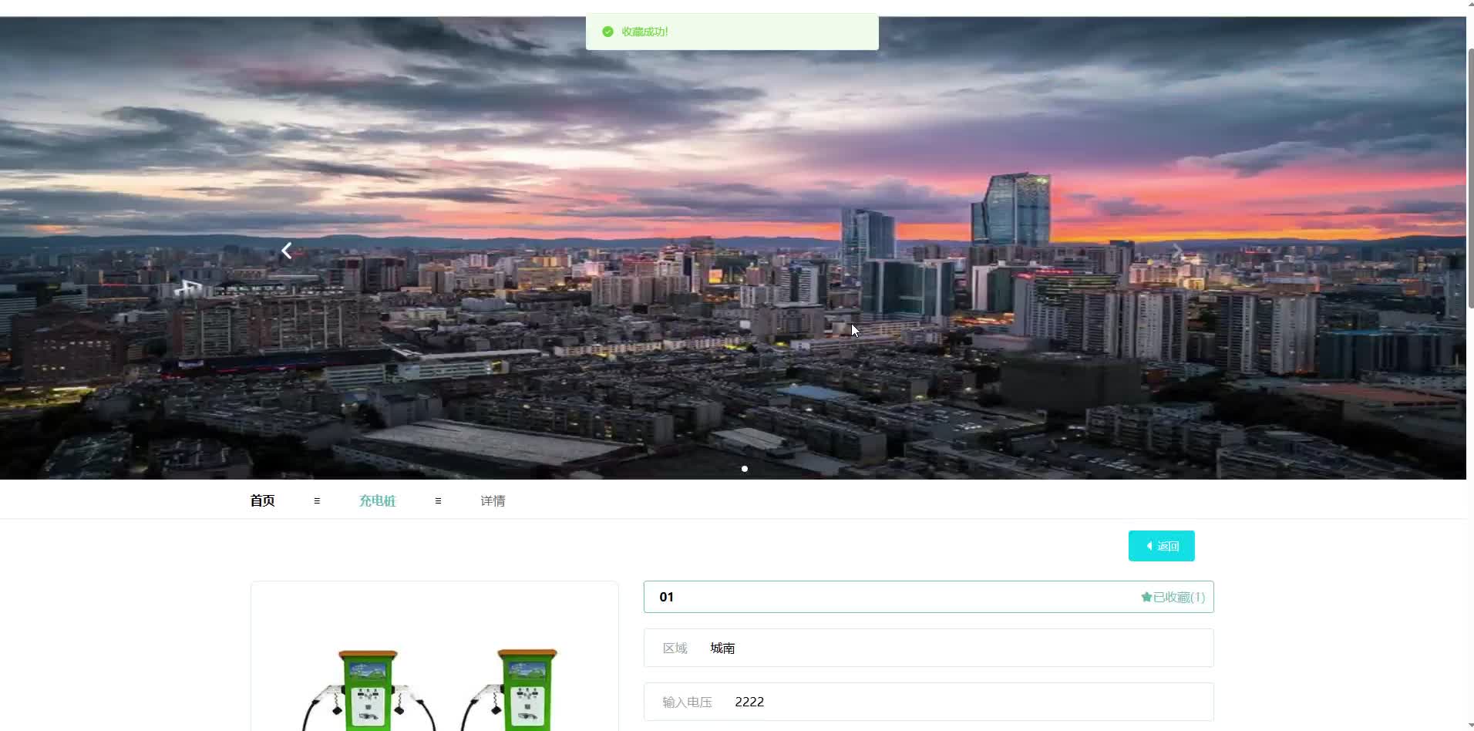This screenshot has width=1474, height=731.
Task: Go to 首页 in the breadcrumb
Action: point(262,500)
